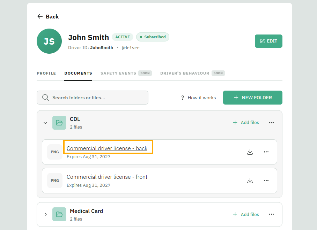Add files to CDL folder
The image size is (317, 230).
click(246, 122)
